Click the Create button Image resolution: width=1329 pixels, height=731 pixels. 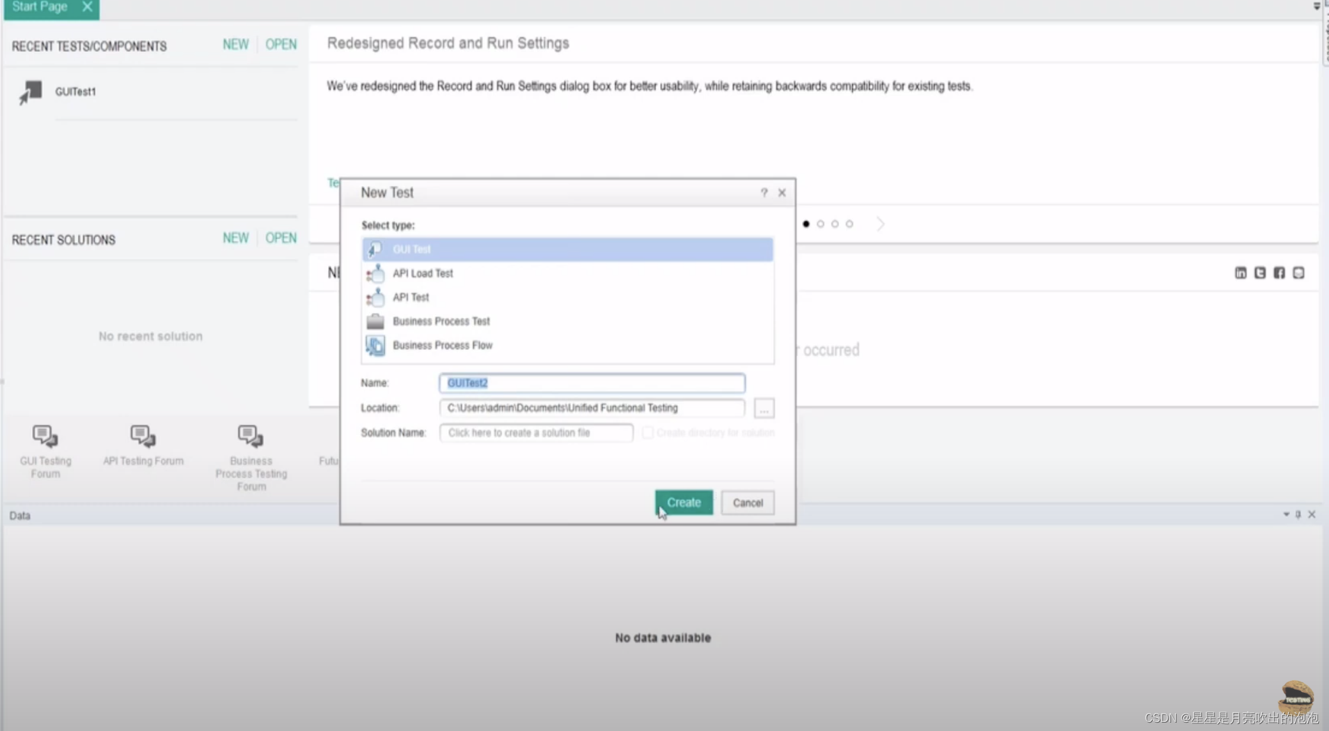pyautogui.click(x=684, y=502)
